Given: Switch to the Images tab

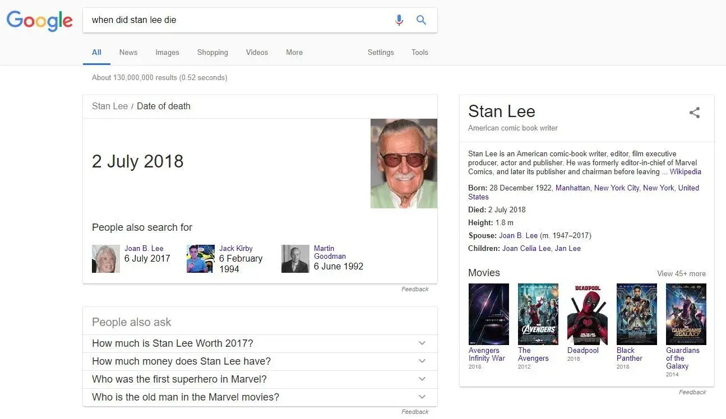Looking at the screenshot, I should pyautogui.click(x=167, y=52).
